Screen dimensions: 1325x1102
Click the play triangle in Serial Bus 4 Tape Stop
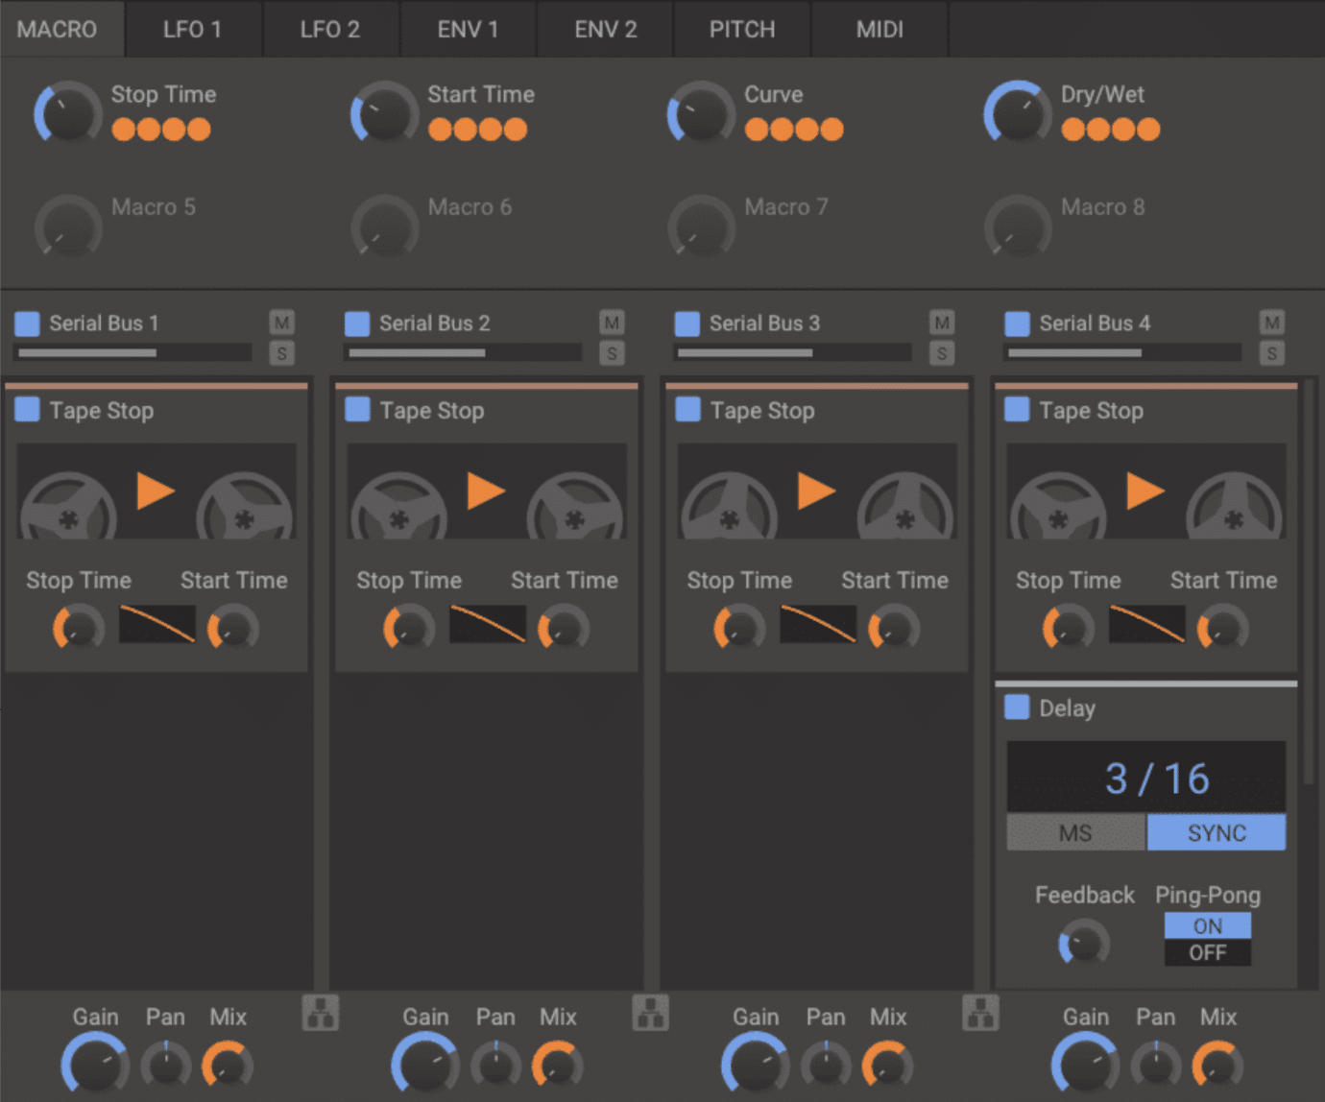coord(1144,491)
